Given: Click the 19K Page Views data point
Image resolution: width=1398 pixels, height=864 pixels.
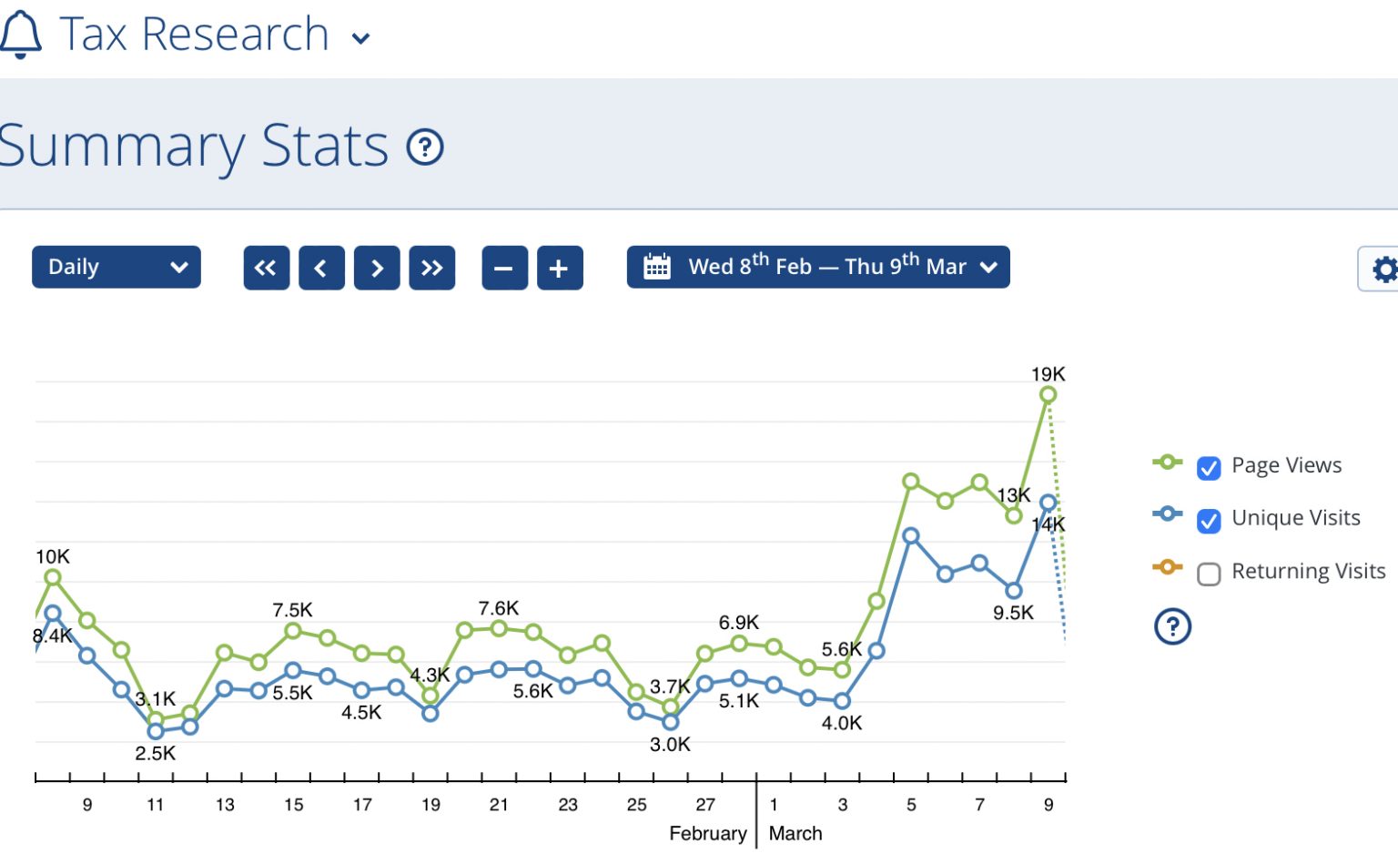Looking at the screenshot, I should [x=1048, y=395].
